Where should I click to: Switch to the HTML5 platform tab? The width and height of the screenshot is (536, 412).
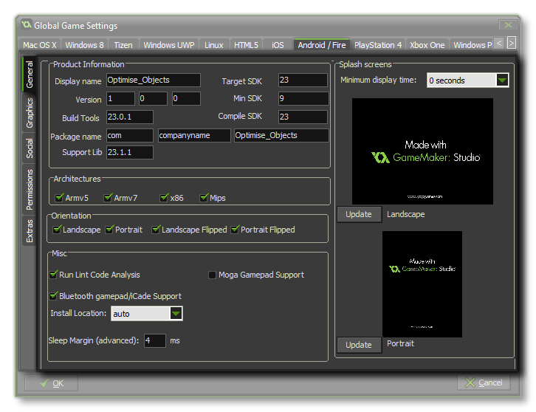pos(246,45)
